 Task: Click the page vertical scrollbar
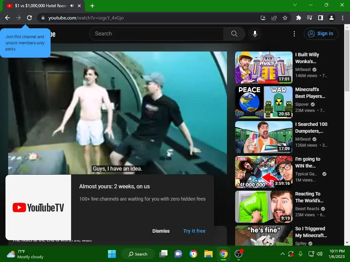pyautogui.click(x=347, y=60)
